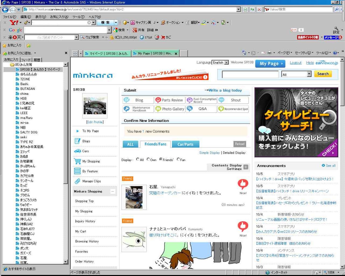
Task: Select the Fan display radio button
Action: (x=178, y=160)
